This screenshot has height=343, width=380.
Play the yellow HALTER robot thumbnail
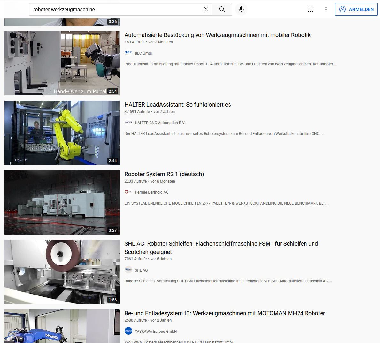tap(62, 133)
